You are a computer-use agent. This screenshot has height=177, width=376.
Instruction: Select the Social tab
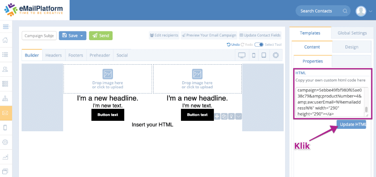122,55
